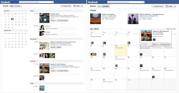Open friend requests icon in left window header
The height and width of the screenshot is (93, 179).
click(12, 2)
